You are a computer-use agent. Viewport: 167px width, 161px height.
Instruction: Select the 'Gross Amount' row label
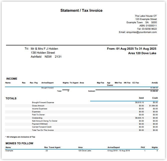tap(38, 106)
